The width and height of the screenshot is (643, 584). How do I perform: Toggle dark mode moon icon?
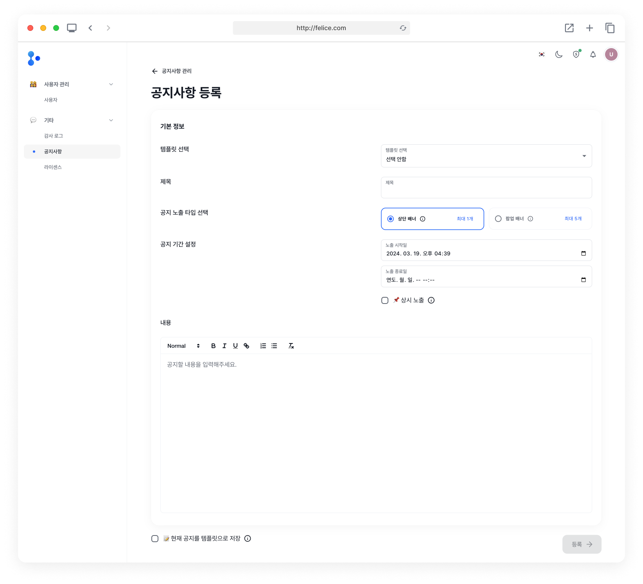click(x=559, y=54)
